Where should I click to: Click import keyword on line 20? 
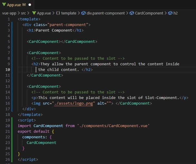24,126
